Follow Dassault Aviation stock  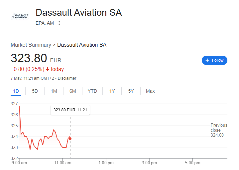click(x=214, y=60)
